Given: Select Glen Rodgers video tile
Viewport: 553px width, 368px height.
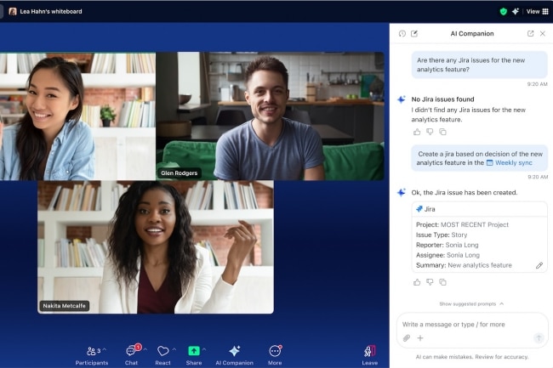Looking at the screenshot, I should 271,116.
